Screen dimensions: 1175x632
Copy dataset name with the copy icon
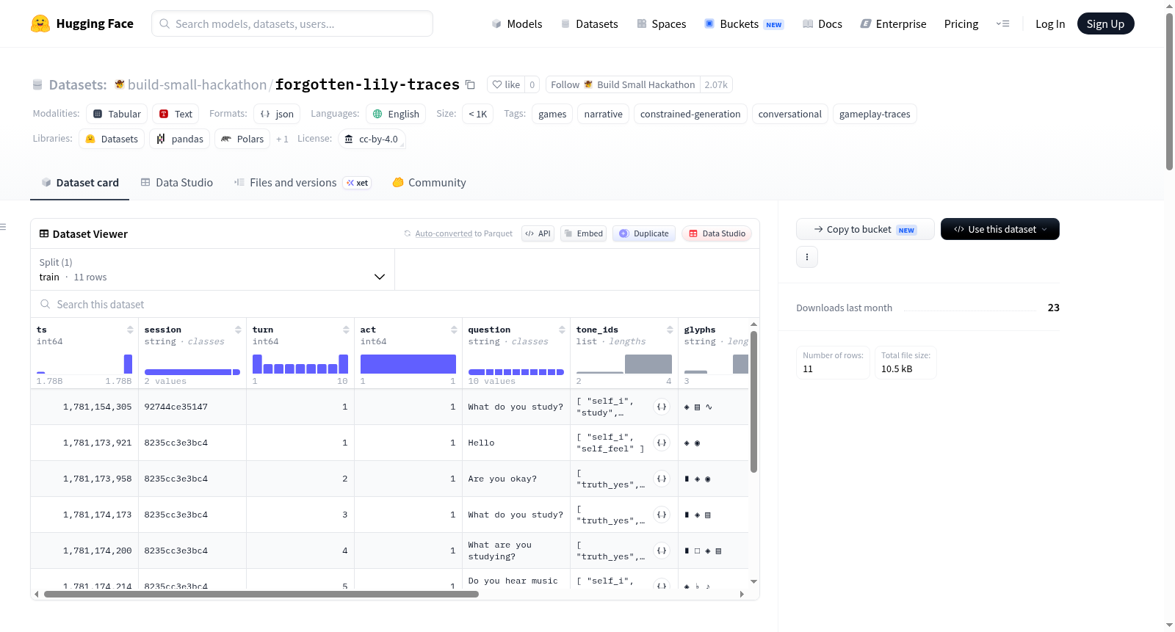point(470,84)
